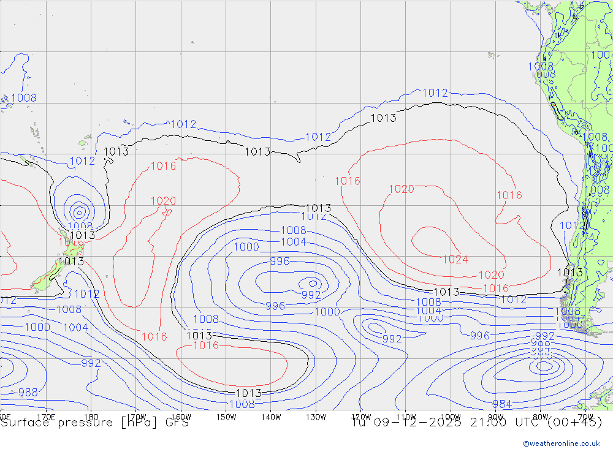Click the deep low center southwest of Chile

coord(543,366)
